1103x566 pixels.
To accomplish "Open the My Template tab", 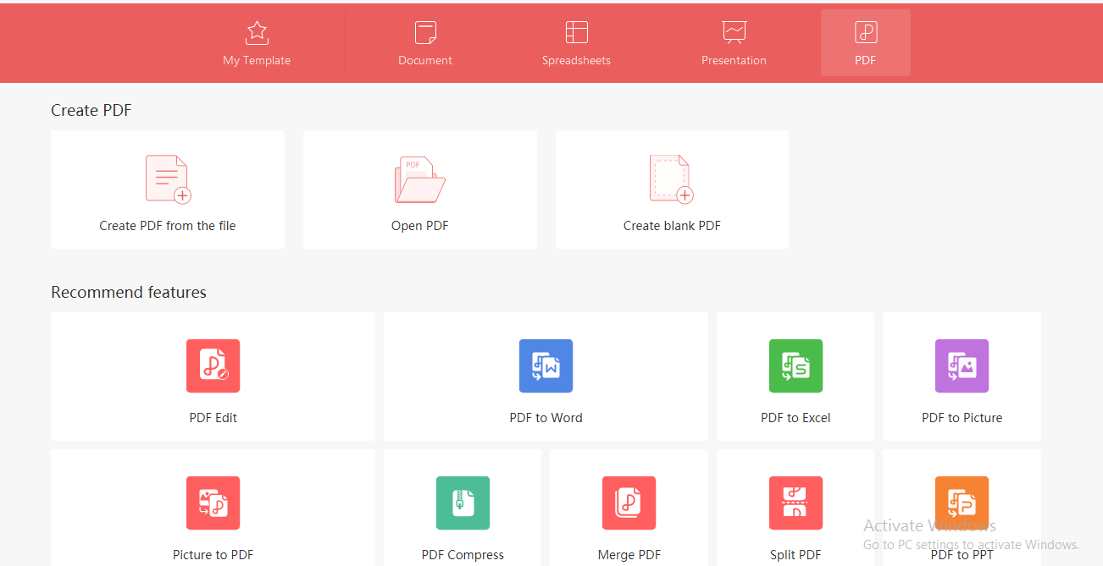I will (257, 42).
